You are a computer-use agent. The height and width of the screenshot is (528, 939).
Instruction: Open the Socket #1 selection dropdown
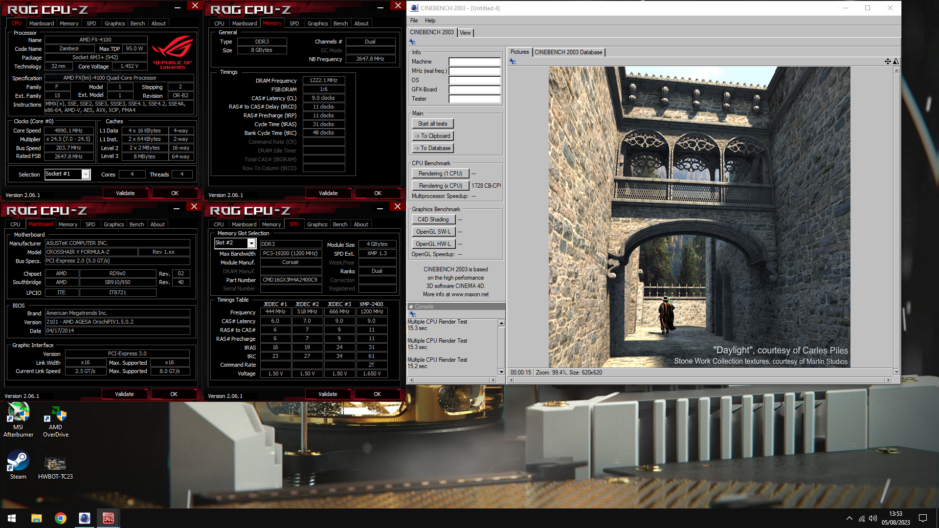(86, 174)
